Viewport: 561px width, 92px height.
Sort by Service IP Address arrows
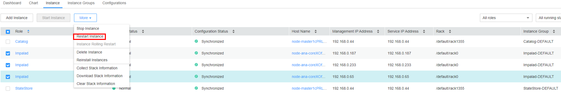(424, 32)
